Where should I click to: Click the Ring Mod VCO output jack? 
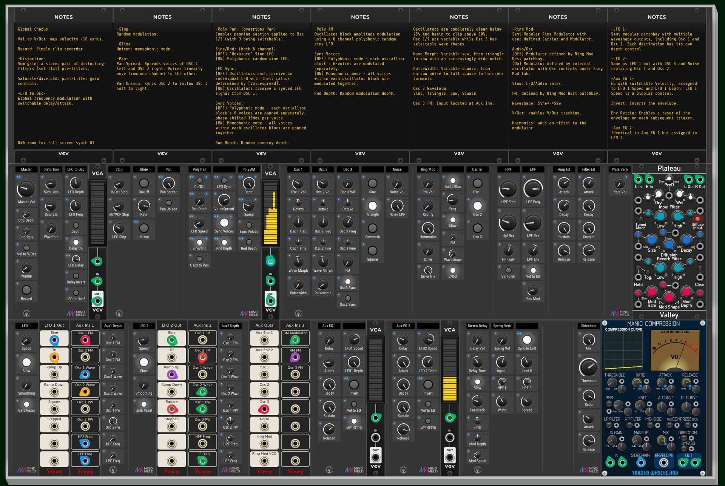(264, 461)
